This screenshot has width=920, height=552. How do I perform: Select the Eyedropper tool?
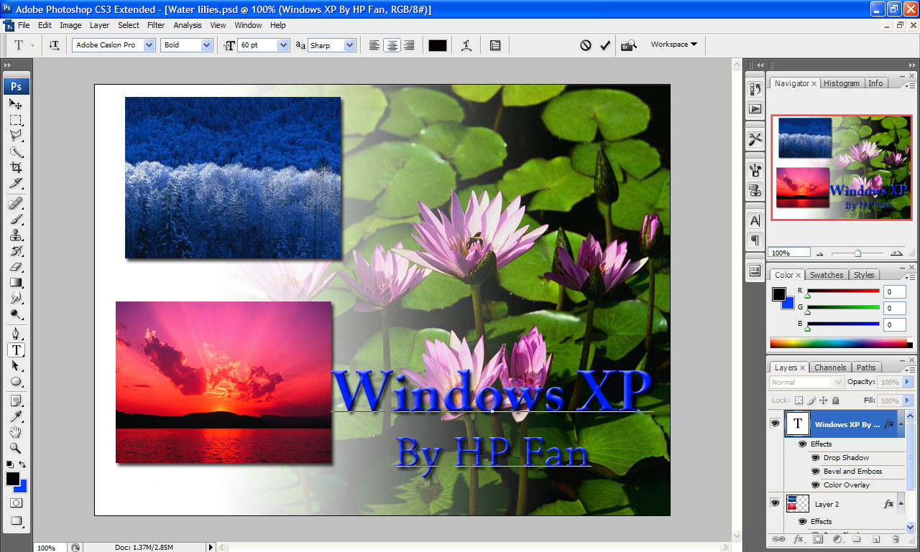coord(16,416)
